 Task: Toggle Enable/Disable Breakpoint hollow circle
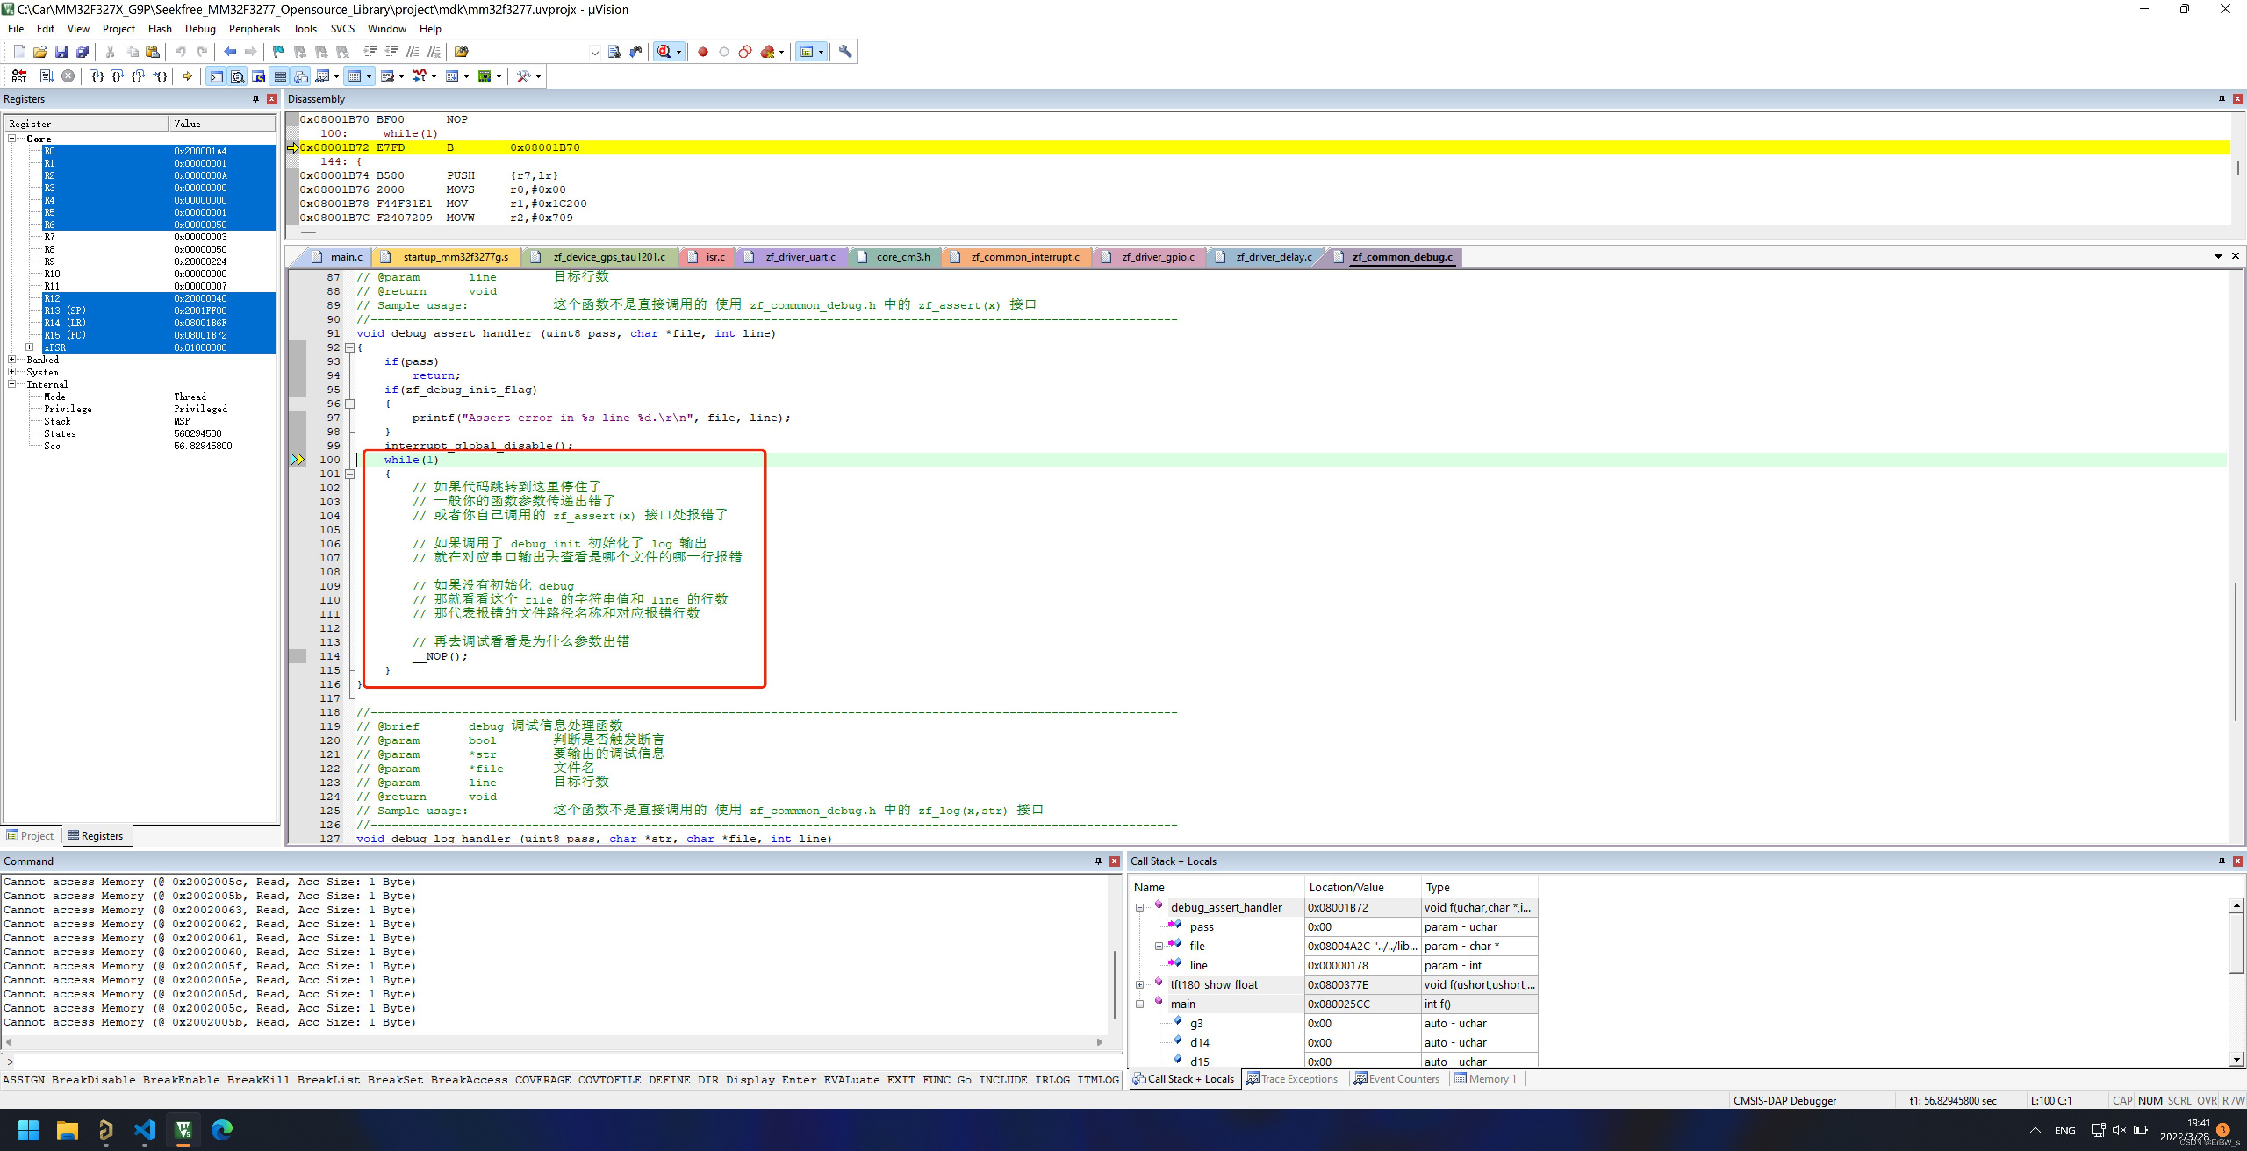click(724, 51)
